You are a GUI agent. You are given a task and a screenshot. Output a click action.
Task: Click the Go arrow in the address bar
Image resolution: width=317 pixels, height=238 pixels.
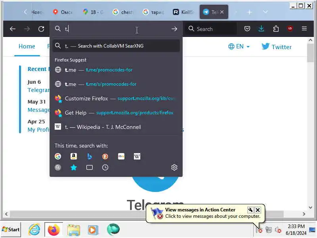174,29
